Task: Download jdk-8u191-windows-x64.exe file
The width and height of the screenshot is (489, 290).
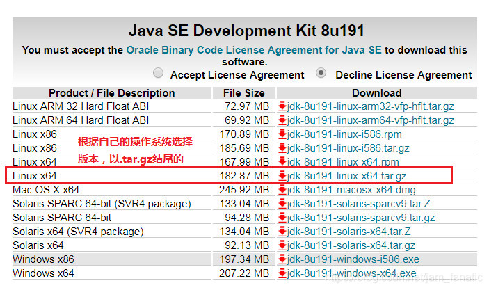Action: click(x=351, y=273)
